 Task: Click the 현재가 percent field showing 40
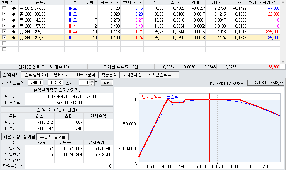tap(84, 83)
